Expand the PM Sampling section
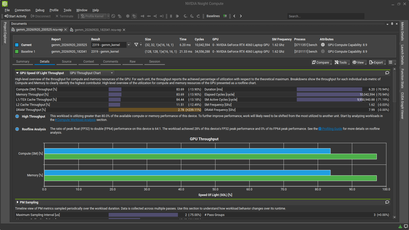Viewport: 409px width, 230px height. pos(17,202)
